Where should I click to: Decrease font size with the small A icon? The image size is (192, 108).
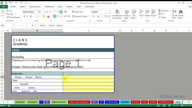(50, 12)
